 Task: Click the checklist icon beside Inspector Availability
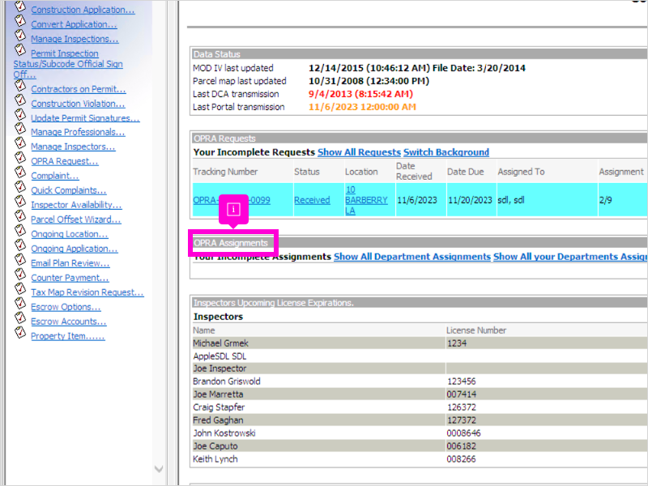20,201
